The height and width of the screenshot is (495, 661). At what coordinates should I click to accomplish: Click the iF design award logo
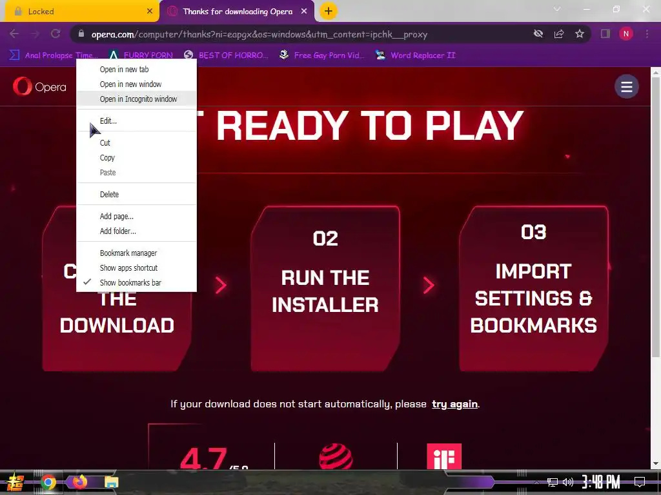(444, 456)
